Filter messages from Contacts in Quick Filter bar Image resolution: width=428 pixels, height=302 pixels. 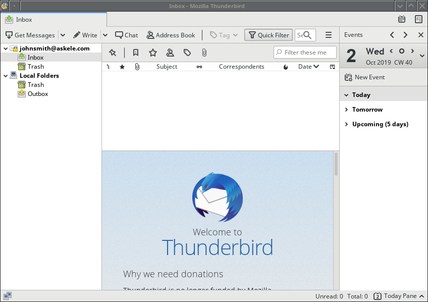pyautogui.click(x=170, y=53)
